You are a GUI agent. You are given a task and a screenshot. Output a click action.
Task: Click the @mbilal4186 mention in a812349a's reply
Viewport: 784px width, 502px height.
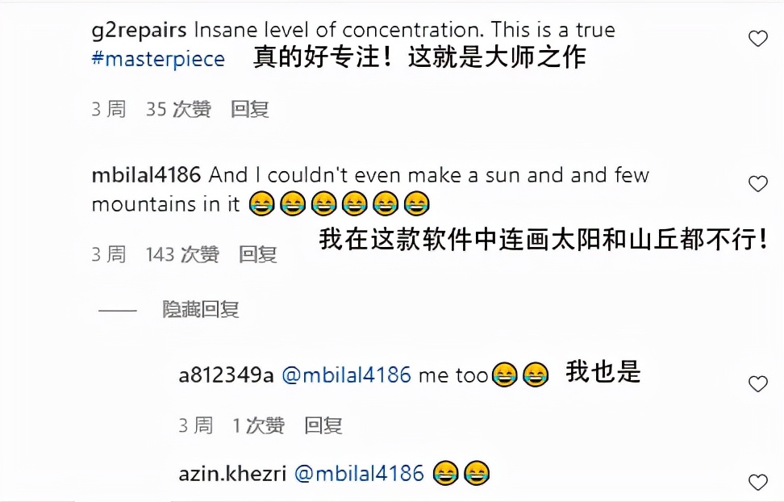click(347, 374)
